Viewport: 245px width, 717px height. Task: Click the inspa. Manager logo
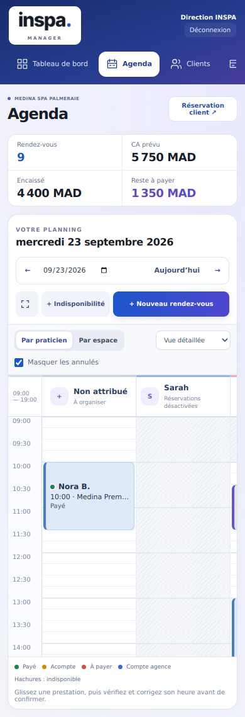(45, 26)
